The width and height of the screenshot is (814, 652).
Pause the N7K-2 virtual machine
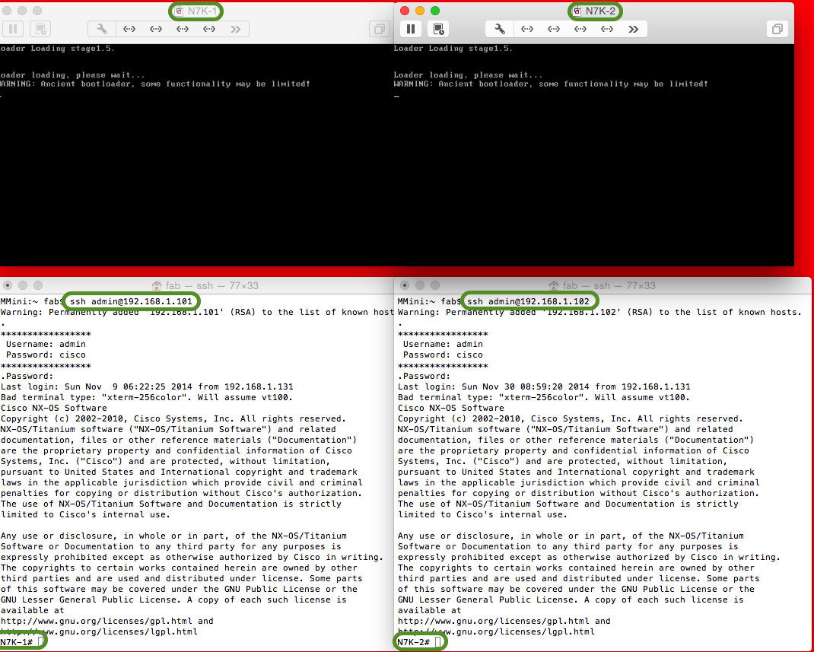pos(411,29)
